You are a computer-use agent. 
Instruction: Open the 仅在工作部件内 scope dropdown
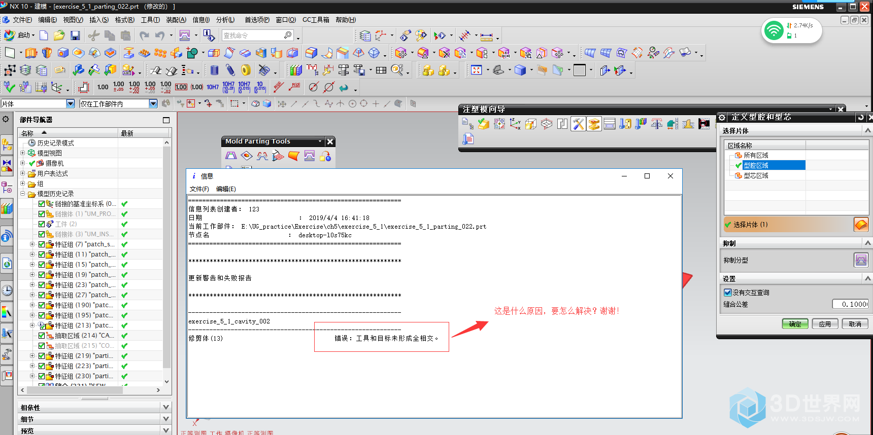pyautogui.click(x=153, y=103)
